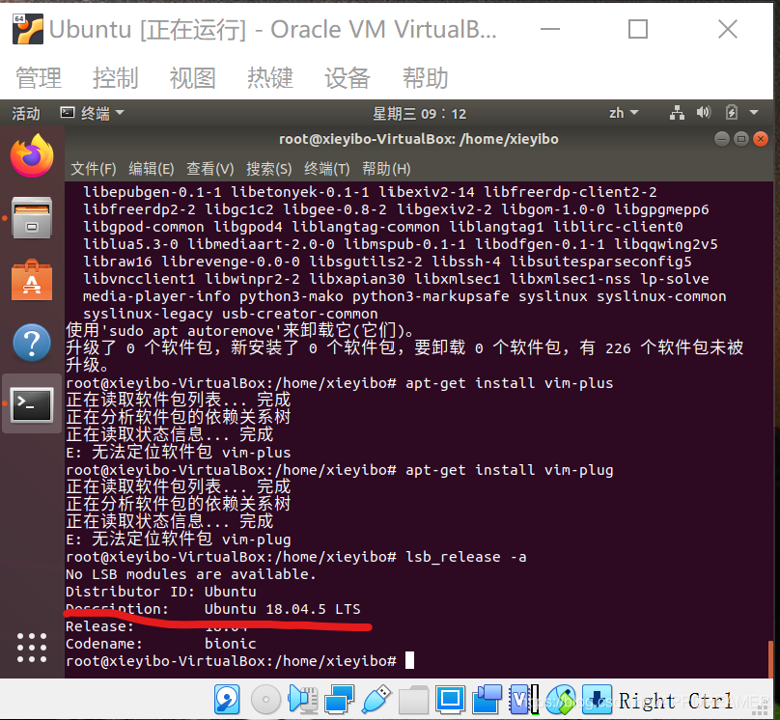The image size is (780, 720).
Task: Close the terminal window with the orange button
Action: pyautogui.click(x=761, y=139)
